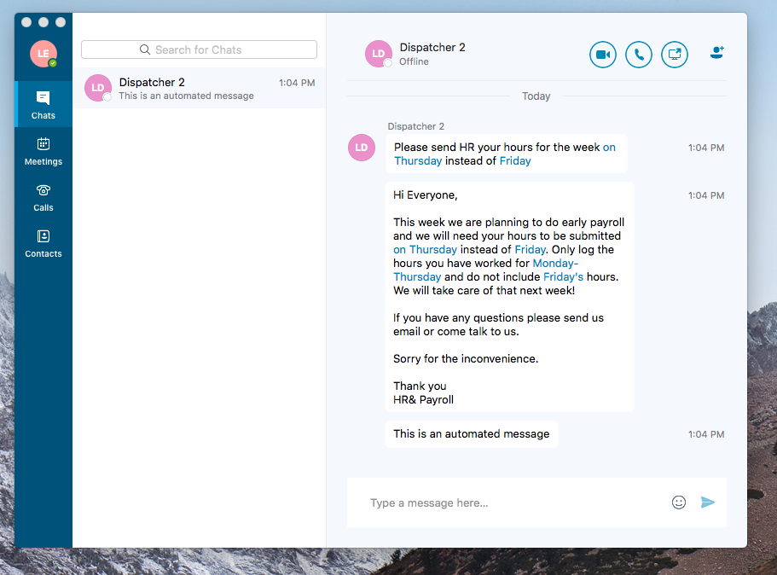Open the Meetings tab
Image resolution: width=777 pixels, height=575 pixels.
43,151
